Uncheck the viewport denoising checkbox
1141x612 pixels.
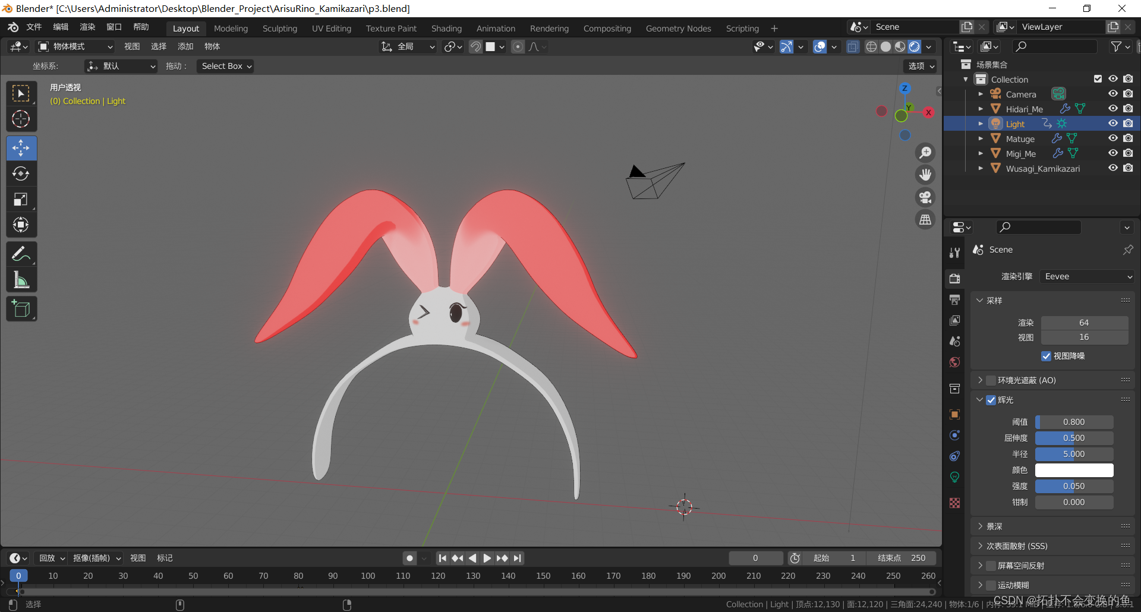[1047, 356]
